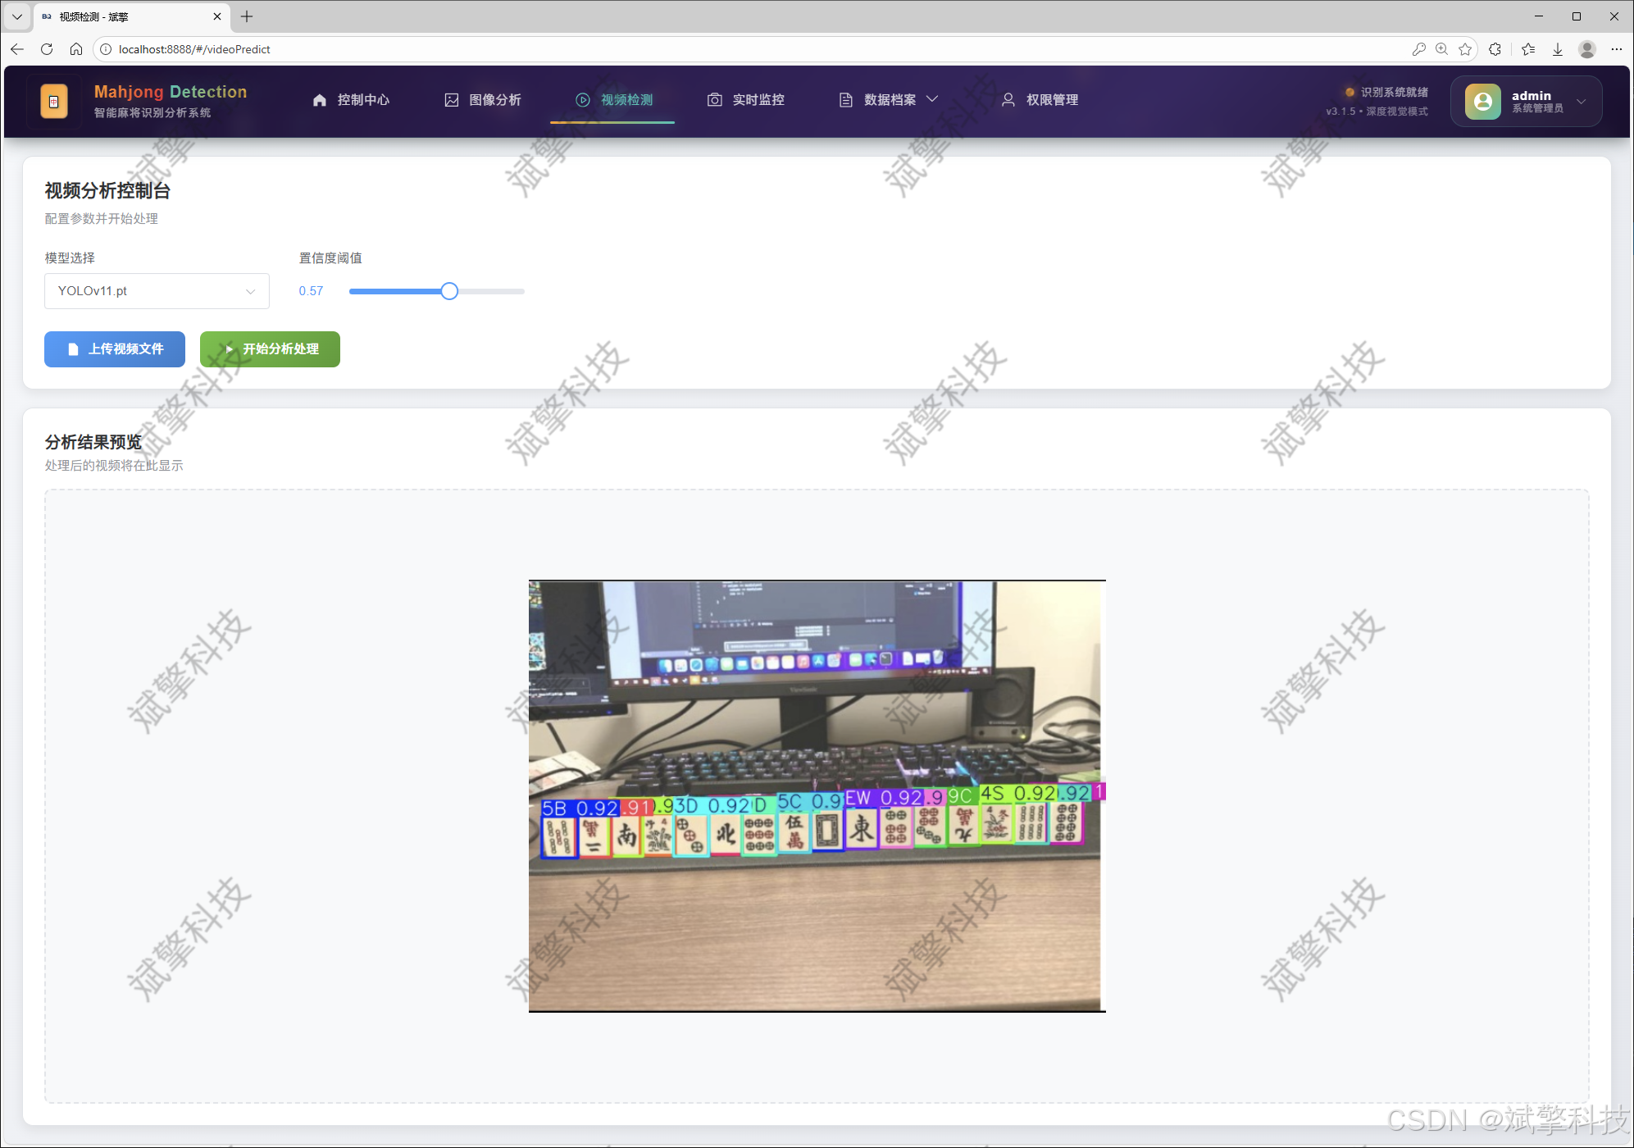Open browser zoom magnifier icon

tap(1441, 49)
